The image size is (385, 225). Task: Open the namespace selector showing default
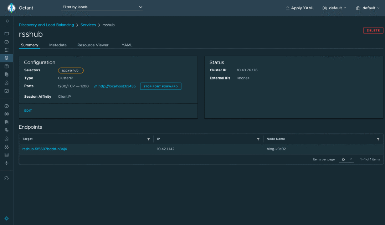[x=334, y=8]
